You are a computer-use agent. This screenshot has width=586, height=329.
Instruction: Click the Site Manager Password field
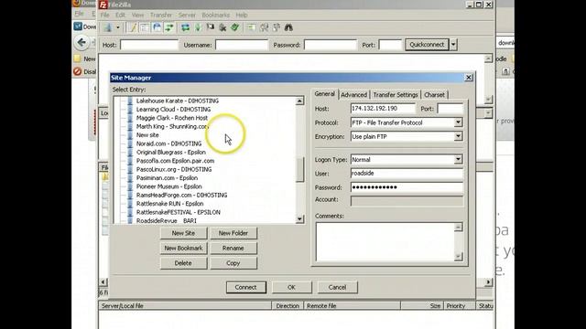click(x=407, y=187)
